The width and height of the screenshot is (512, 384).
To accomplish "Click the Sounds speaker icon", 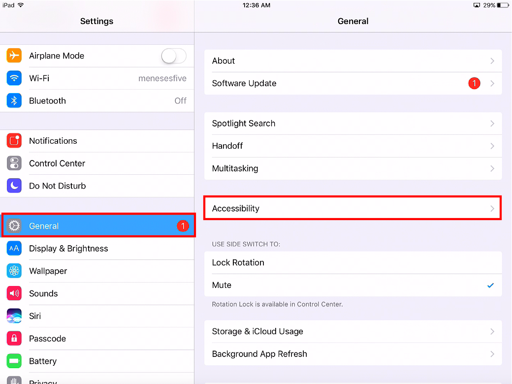I will [14, 293].
